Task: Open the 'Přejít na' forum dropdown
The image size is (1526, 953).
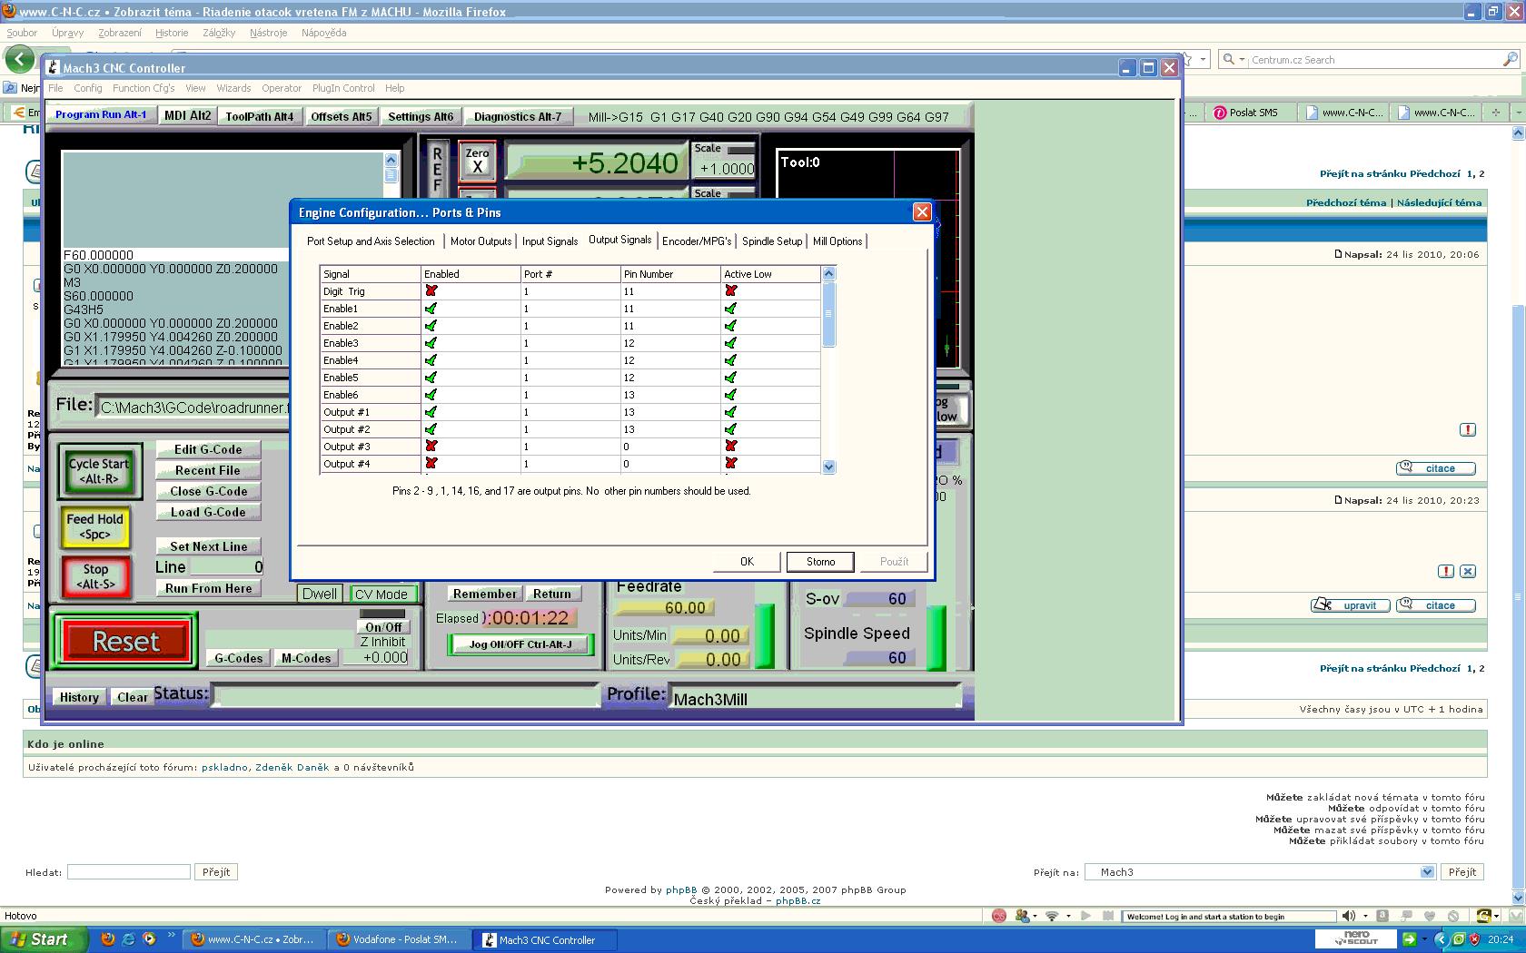Action: (1426, 872)
